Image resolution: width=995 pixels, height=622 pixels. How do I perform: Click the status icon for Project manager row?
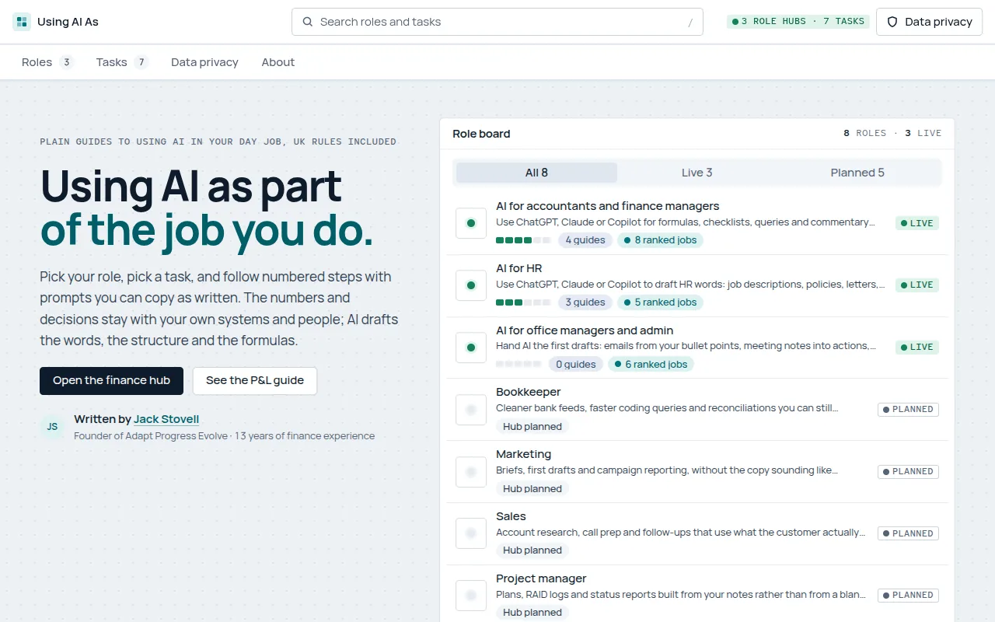tap(471, 596)
